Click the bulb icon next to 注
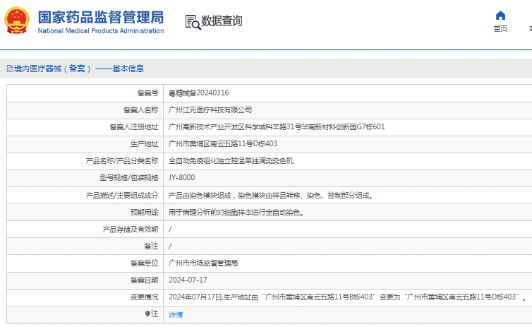This screenshot has height=327, width=532. point(147,314)
